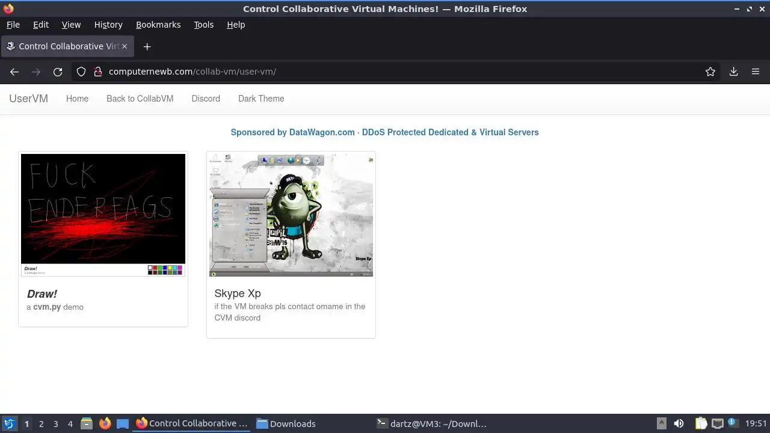Open the Firefox hamburger application menu
The width and height of the screenshot is (770, 433).
pos(756,72)
